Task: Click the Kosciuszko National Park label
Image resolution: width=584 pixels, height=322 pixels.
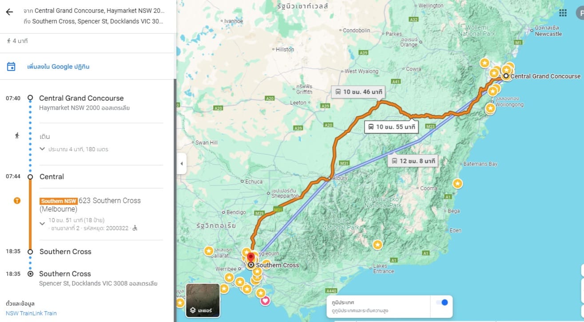Action: pos(383,202)
